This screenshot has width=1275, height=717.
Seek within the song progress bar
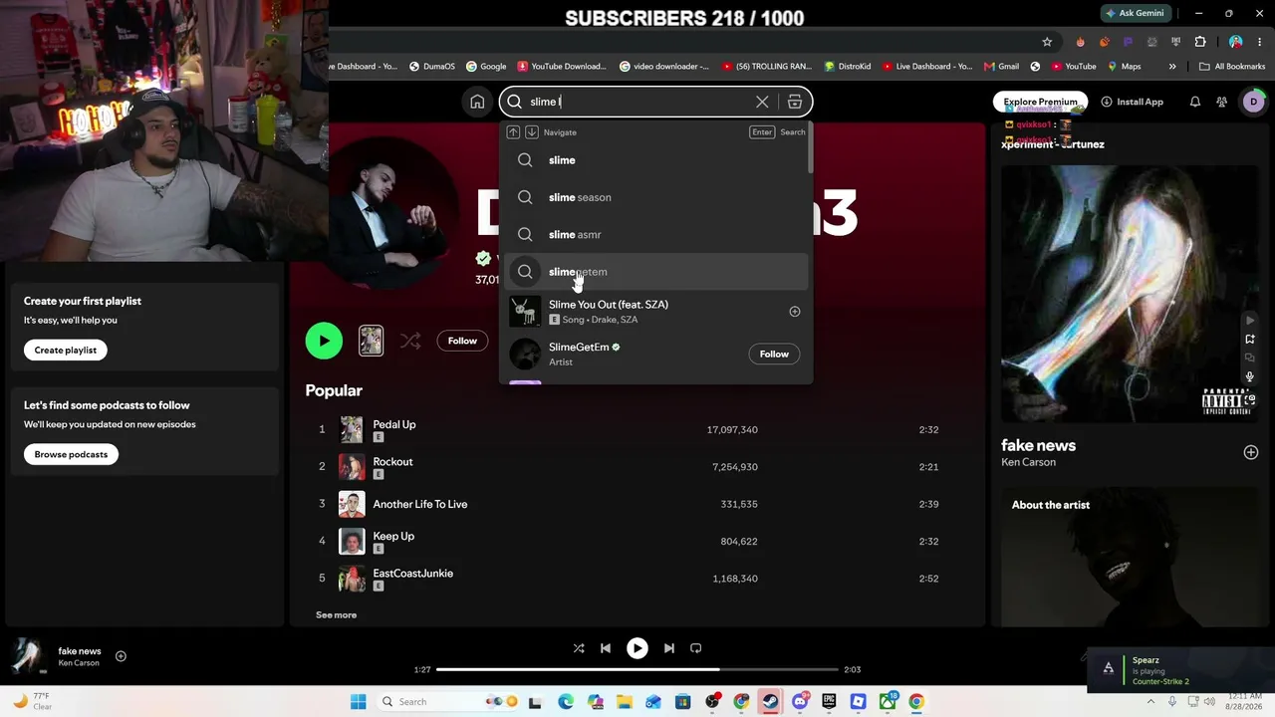click(637, 669)
